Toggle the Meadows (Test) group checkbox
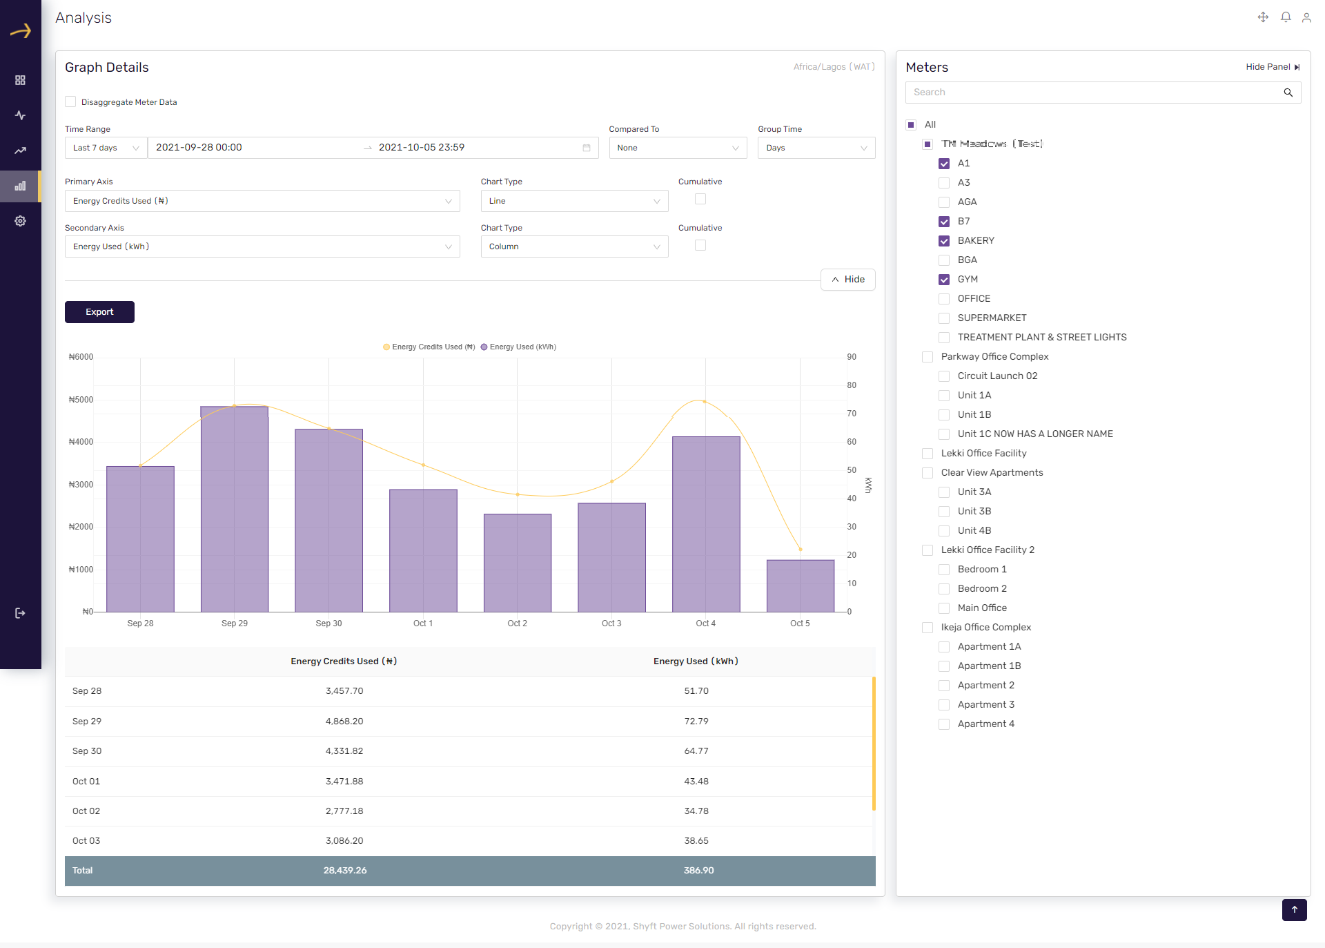This screenshot has width=1325, height=948. pos(927,144)
